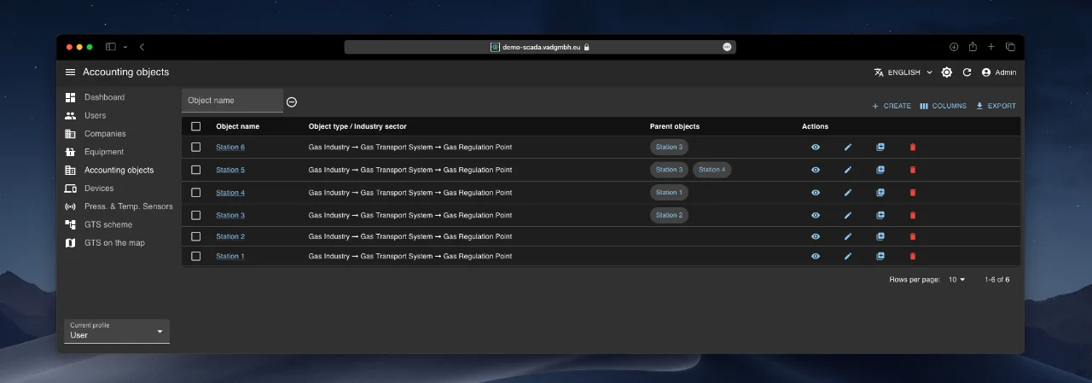Expand the Rows per page dropdown
Image resolution: width=1092 pixels, height=383 pixels.
(957, 280)
